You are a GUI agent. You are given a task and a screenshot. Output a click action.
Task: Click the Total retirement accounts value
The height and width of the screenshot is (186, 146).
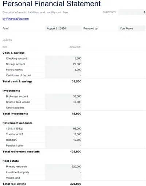click(76, 152)
